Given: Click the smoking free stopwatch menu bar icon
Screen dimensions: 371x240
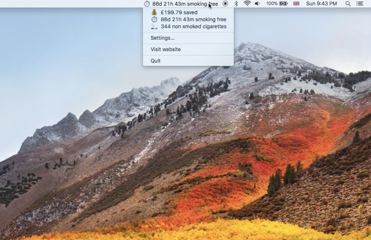Looking at the screenshot, I should (x=147, y=4).
